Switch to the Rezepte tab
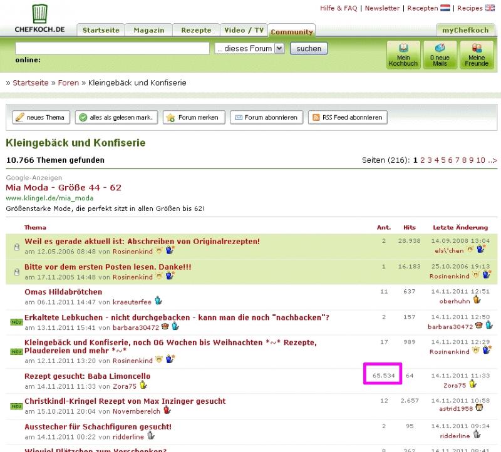 point(196,30)
